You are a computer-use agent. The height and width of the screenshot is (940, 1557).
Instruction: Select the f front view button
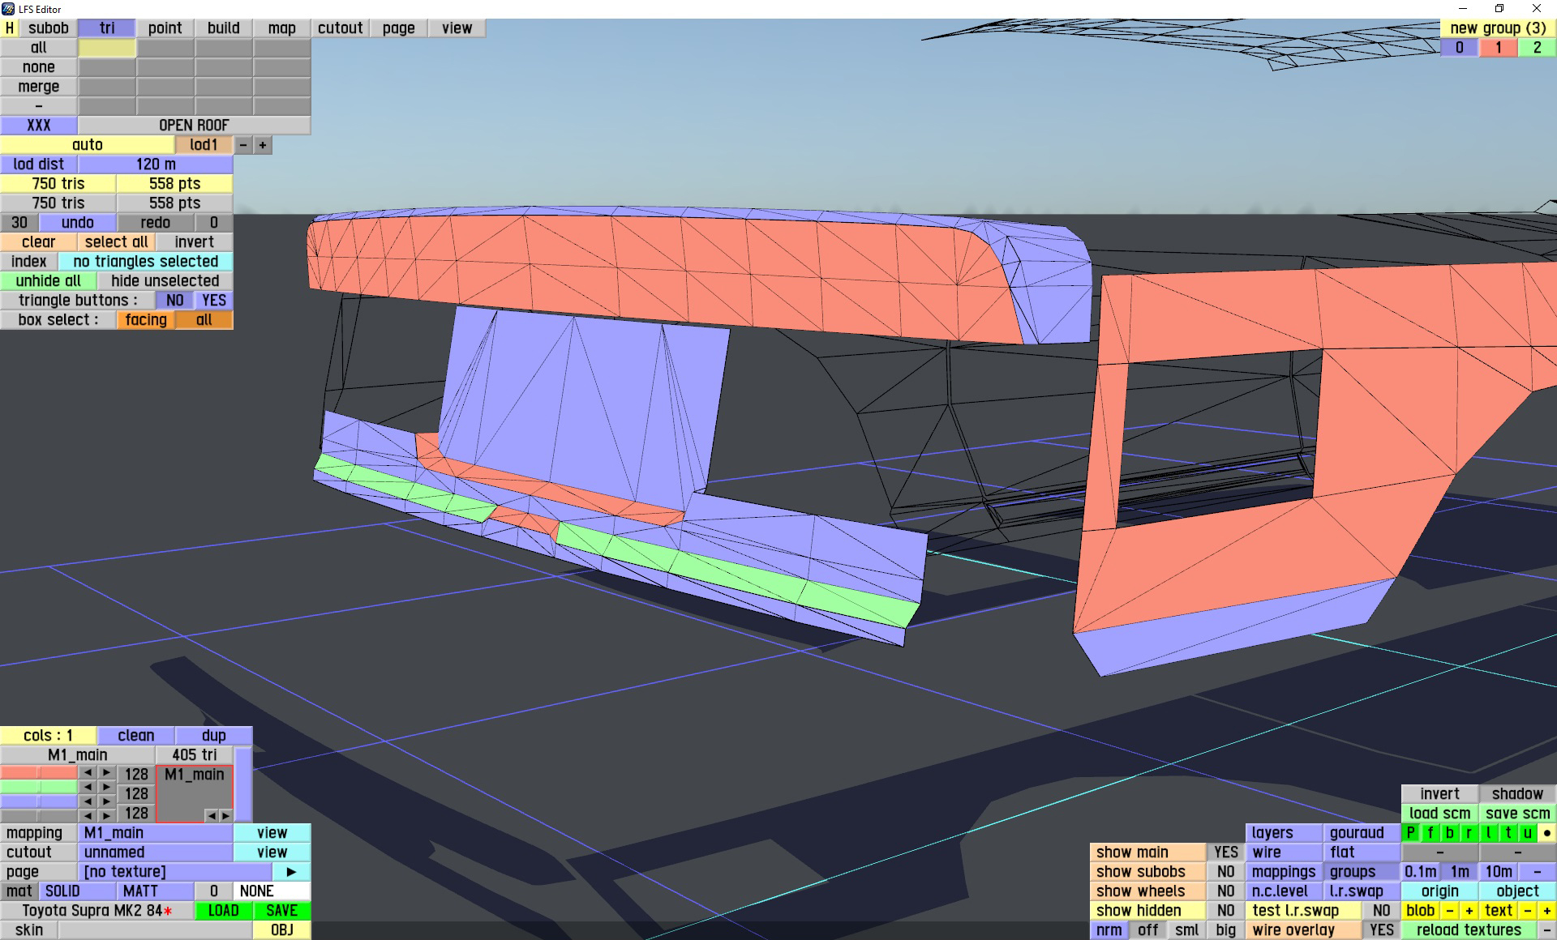(x=1430, y=832)
